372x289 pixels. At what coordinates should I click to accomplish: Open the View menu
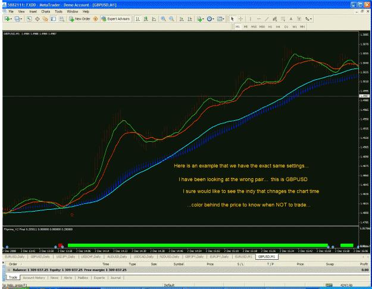coord(21,11)
